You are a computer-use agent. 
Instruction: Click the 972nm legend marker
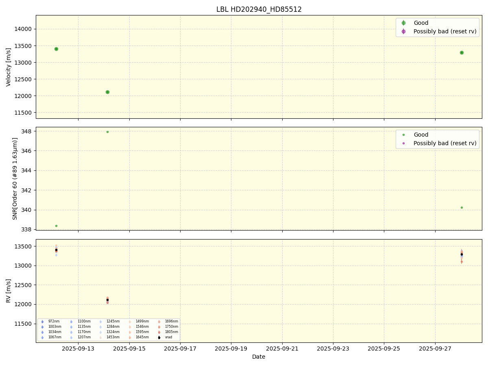coord(42,322)
